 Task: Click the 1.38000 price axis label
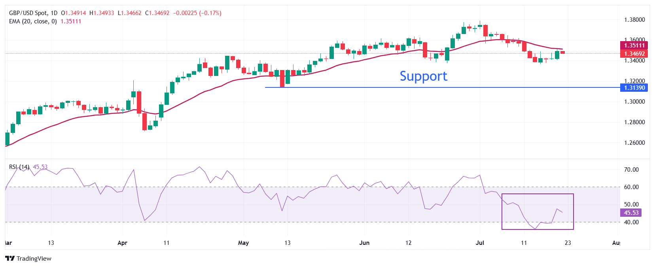coord(634,20)
